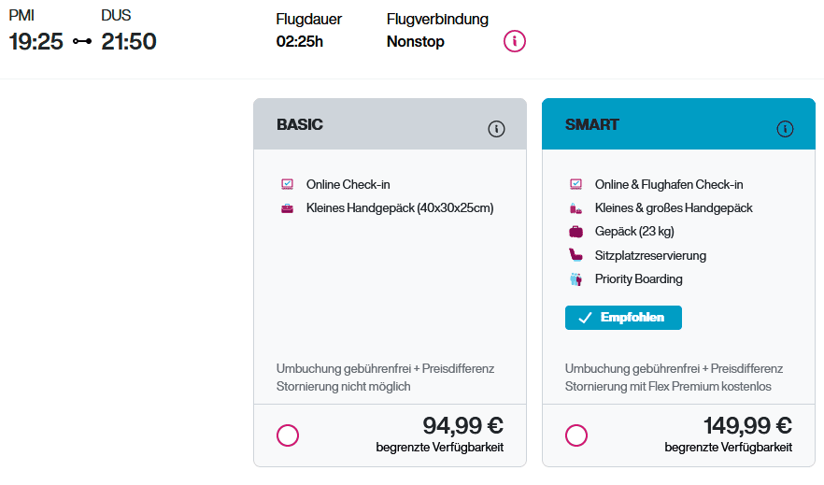The height and width of the screenshot is (485, 824).
Task: Select the SMART fare radio button
Action: (x=576, y=435)
